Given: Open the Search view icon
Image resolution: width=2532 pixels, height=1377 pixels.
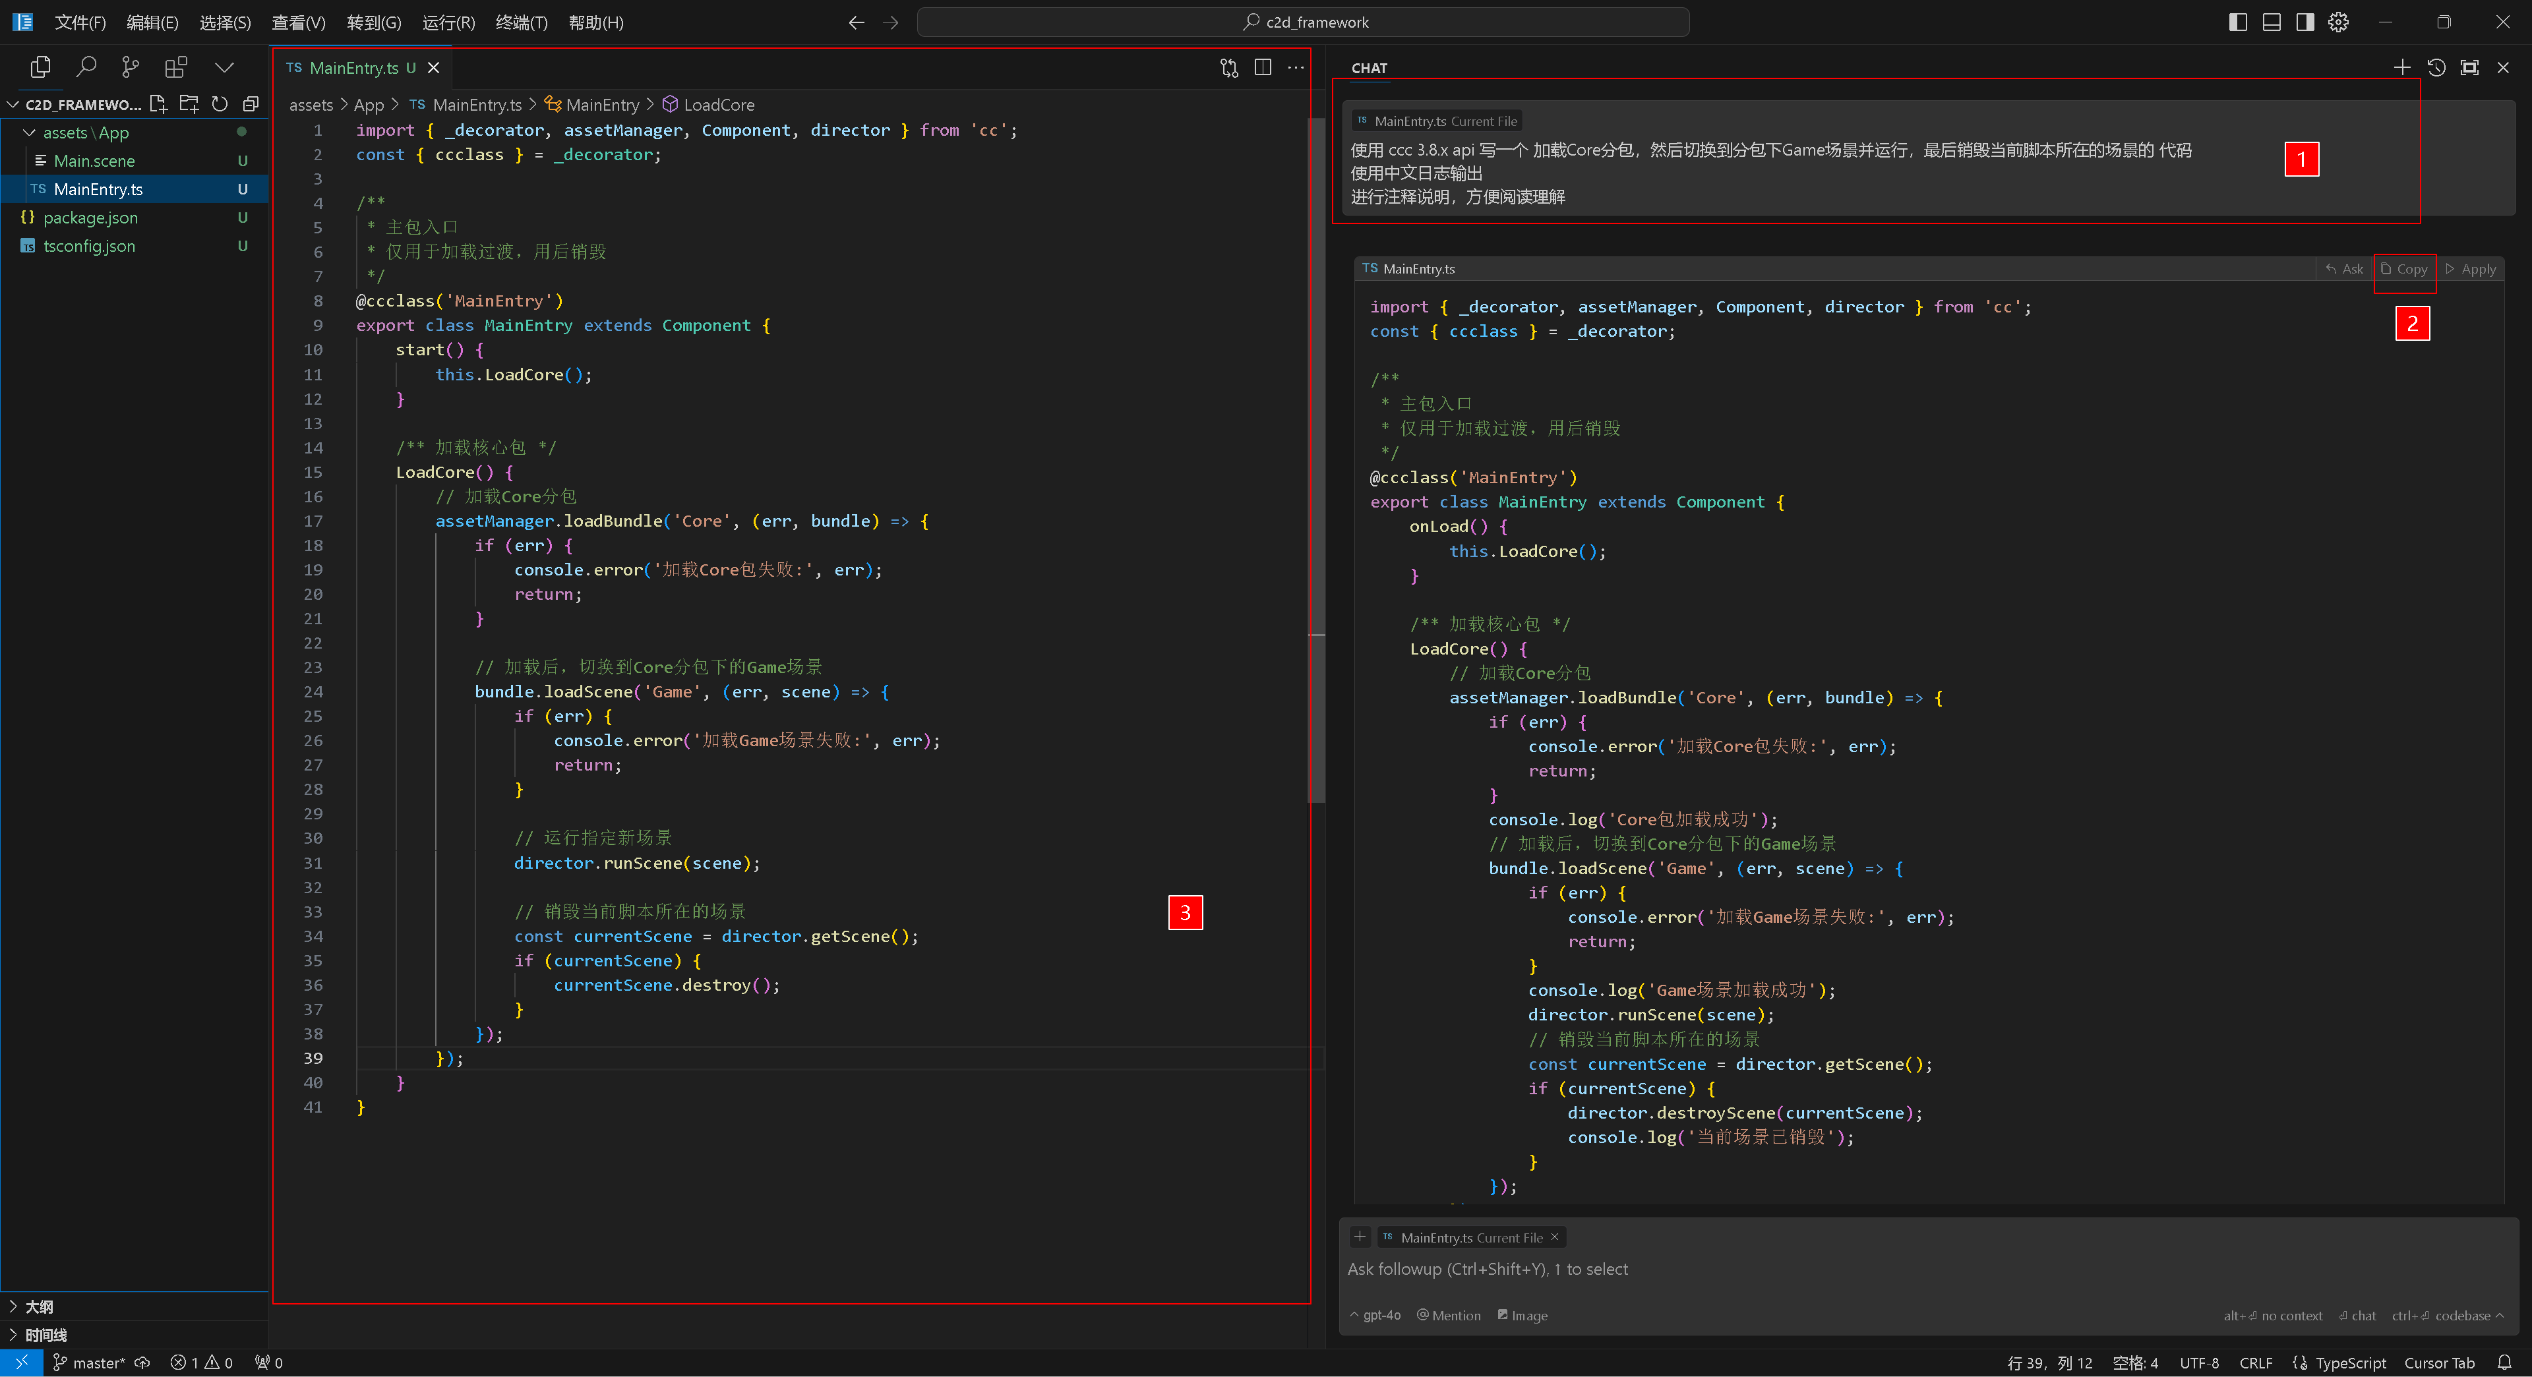Looking at the screenshot, I should point(86,67).
